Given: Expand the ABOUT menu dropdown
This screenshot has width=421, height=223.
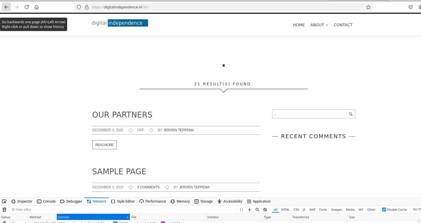Looking at the screenshot, I should point(319,25).
